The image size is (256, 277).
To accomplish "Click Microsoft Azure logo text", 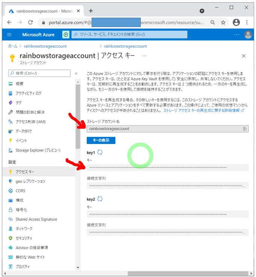I will 38,35.
